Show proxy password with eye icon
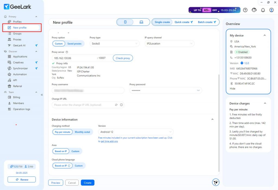The image size is (278, 190). click(198, 91)
